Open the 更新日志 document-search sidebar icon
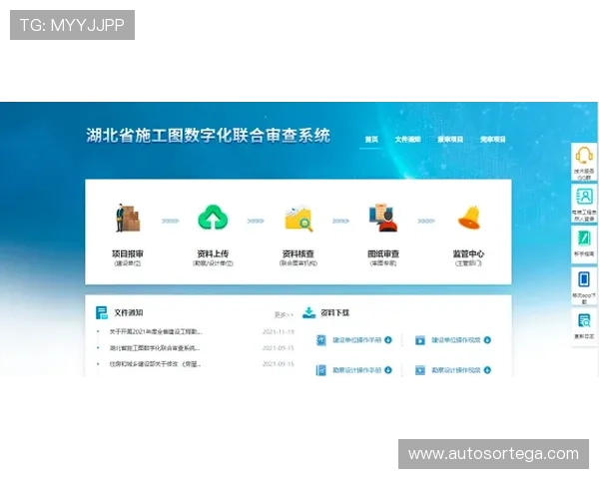Viewport: 599px width, 479px height. coord(584,321)
